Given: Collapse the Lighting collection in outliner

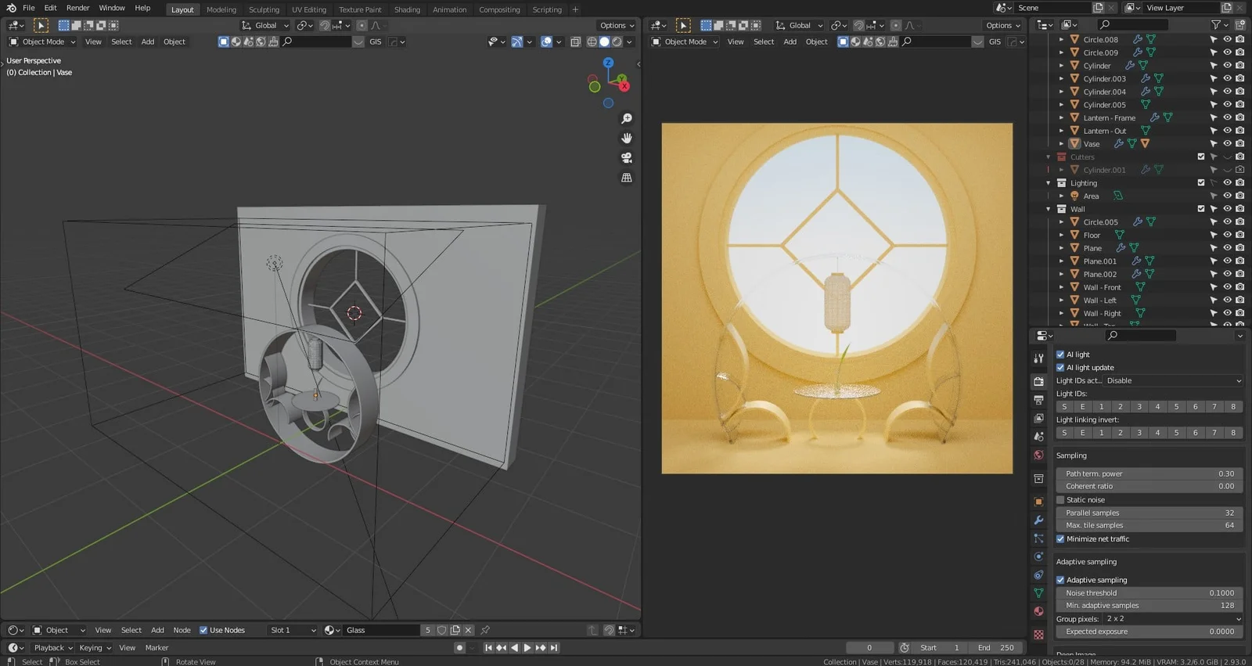Looking at the screenshot, I should 1049,183.
